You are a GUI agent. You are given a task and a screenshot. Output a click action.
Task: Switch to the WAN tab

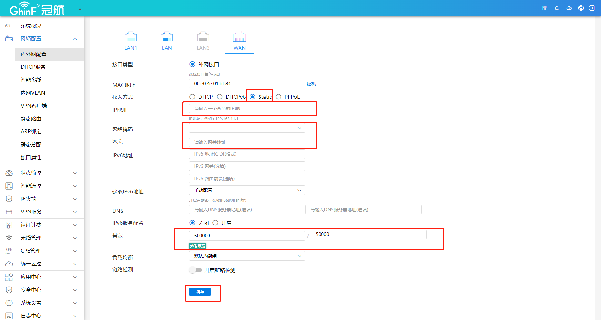239,41
